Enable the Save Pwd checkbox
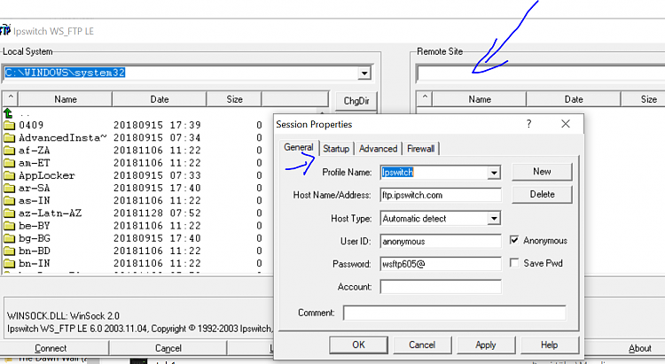Viewport: 665px width, 364px height. coord(514,263)
